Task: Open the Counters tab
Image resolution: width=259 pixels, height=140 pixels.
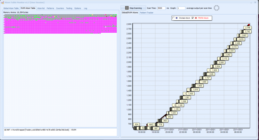Action: 60,8
